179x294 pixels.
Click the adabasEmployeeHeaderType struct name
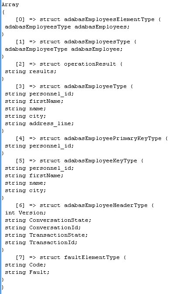(106, 206)
